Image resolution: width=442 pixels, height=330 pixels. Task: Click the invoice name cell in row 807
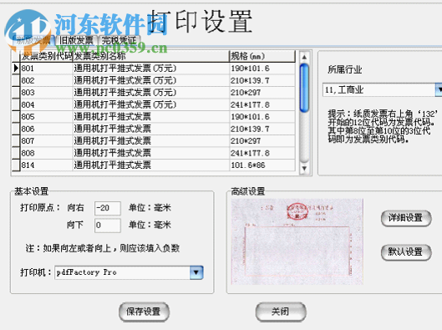[x=151, y=141]
